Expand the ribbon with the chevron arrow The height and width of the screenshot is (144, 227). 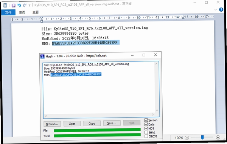pyautogui.click(x=216, y=10)
